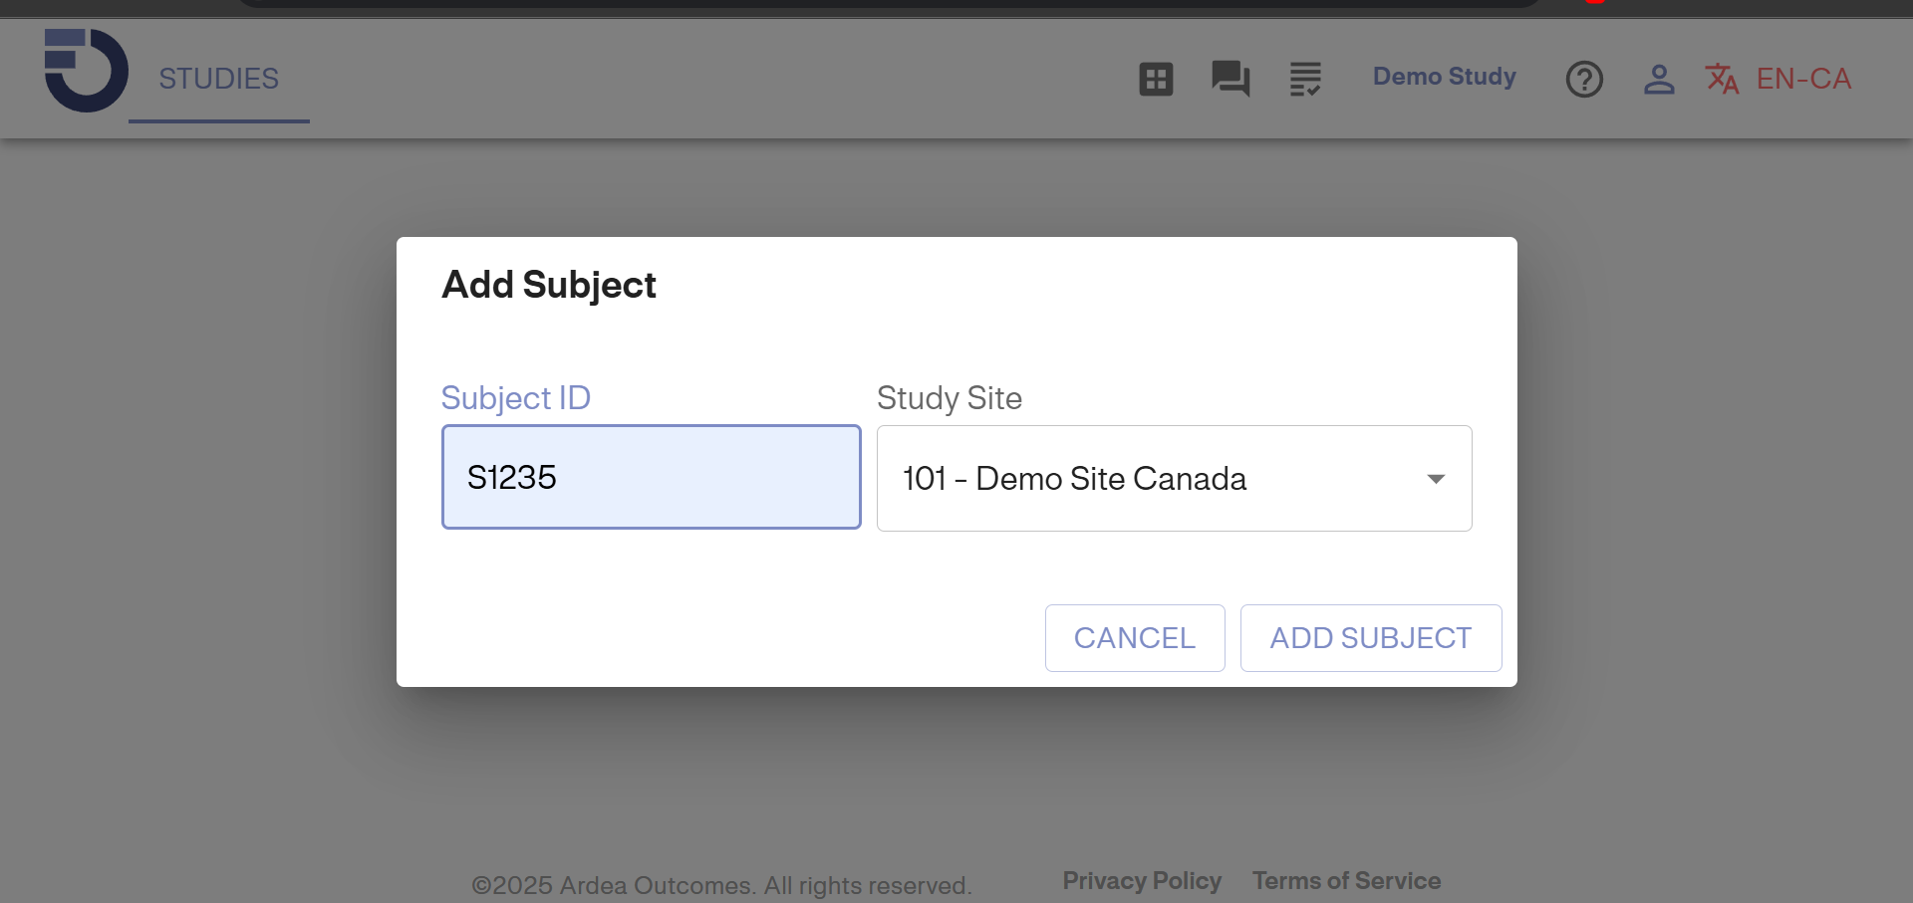
Task: Open the user account icon
Action: (x=1659, y=79)
